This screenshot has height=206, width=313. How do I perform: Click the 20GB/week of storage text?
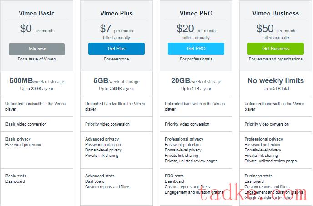coord(196,81)
